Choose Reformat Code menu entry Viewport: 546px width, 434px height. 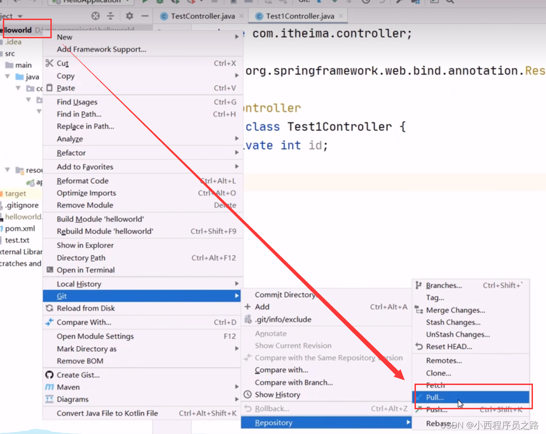[142, 181]
